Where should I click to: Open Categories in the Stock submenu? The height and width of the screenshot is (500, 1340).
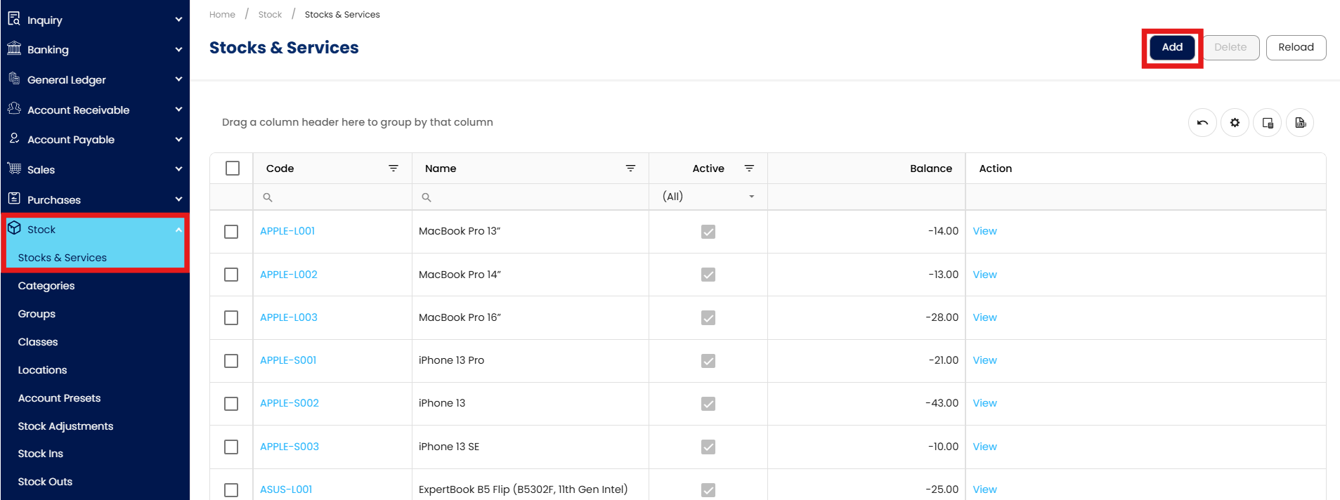[46, 286]
